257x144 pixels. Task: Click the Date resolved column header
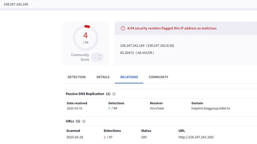(77, 103)
